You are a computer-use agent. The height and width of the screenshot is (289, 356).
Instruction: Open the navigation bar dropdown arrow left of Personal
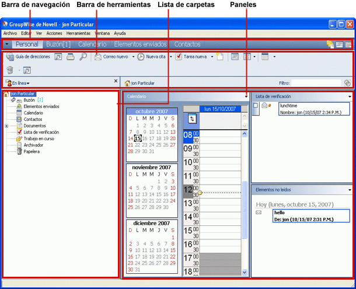[7, 44]
